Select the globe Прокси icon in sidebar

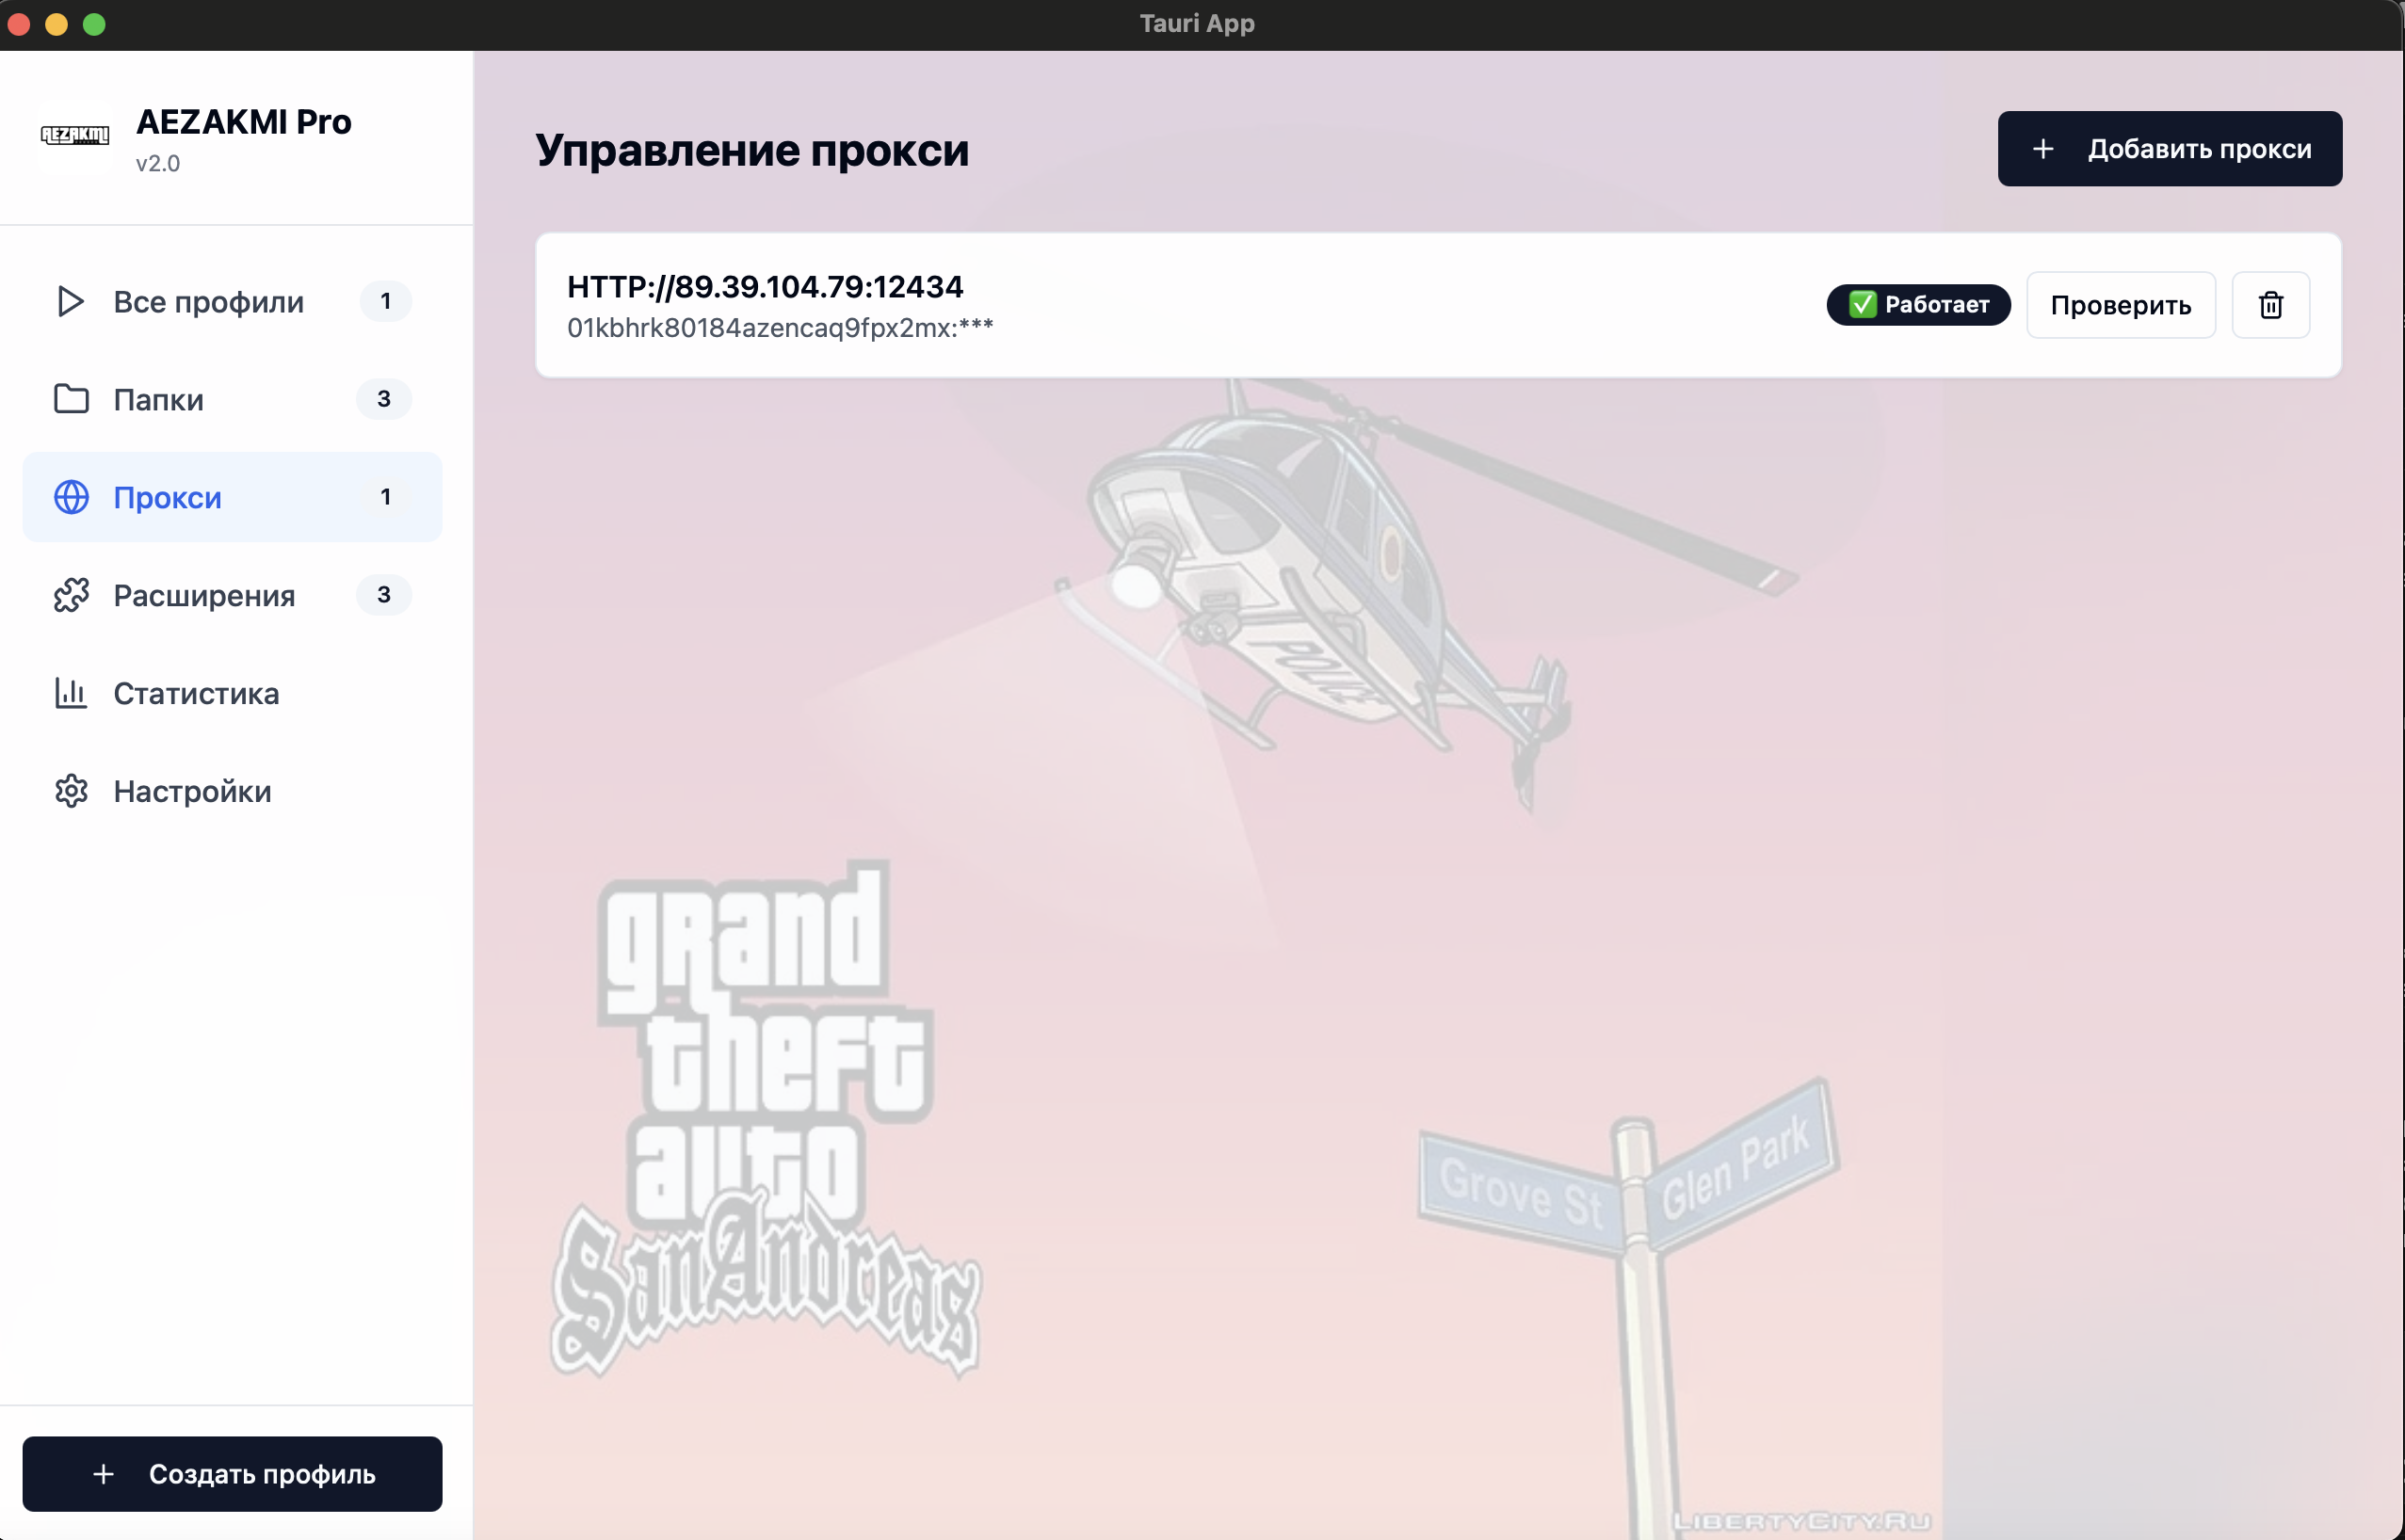[x=71, y=497]
